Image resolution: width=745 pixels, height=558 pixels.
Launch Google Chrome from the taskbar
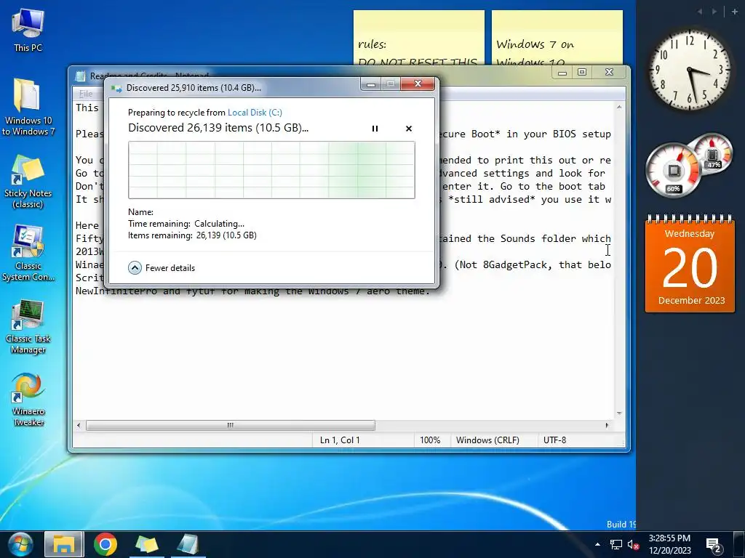(105, 544)
